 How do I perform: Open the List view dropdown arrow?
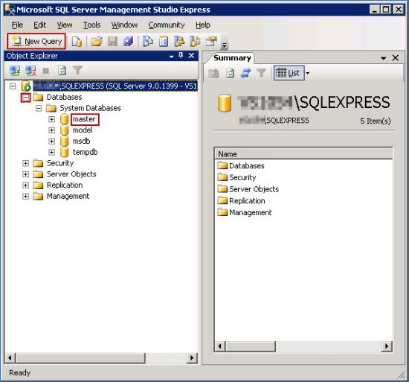click(308, 74)
